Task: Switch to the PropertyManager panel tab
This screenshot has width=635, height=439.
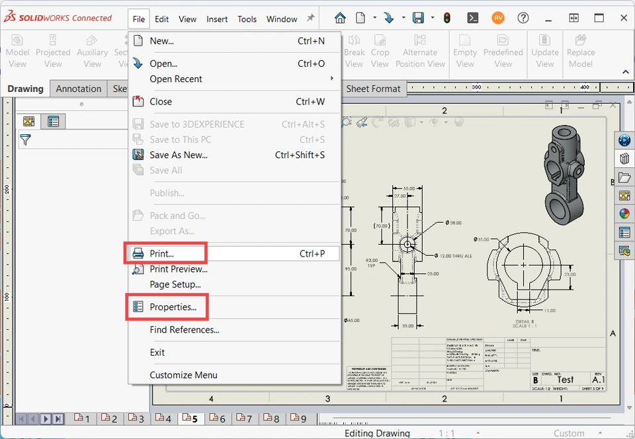Action: click(53, 122)
